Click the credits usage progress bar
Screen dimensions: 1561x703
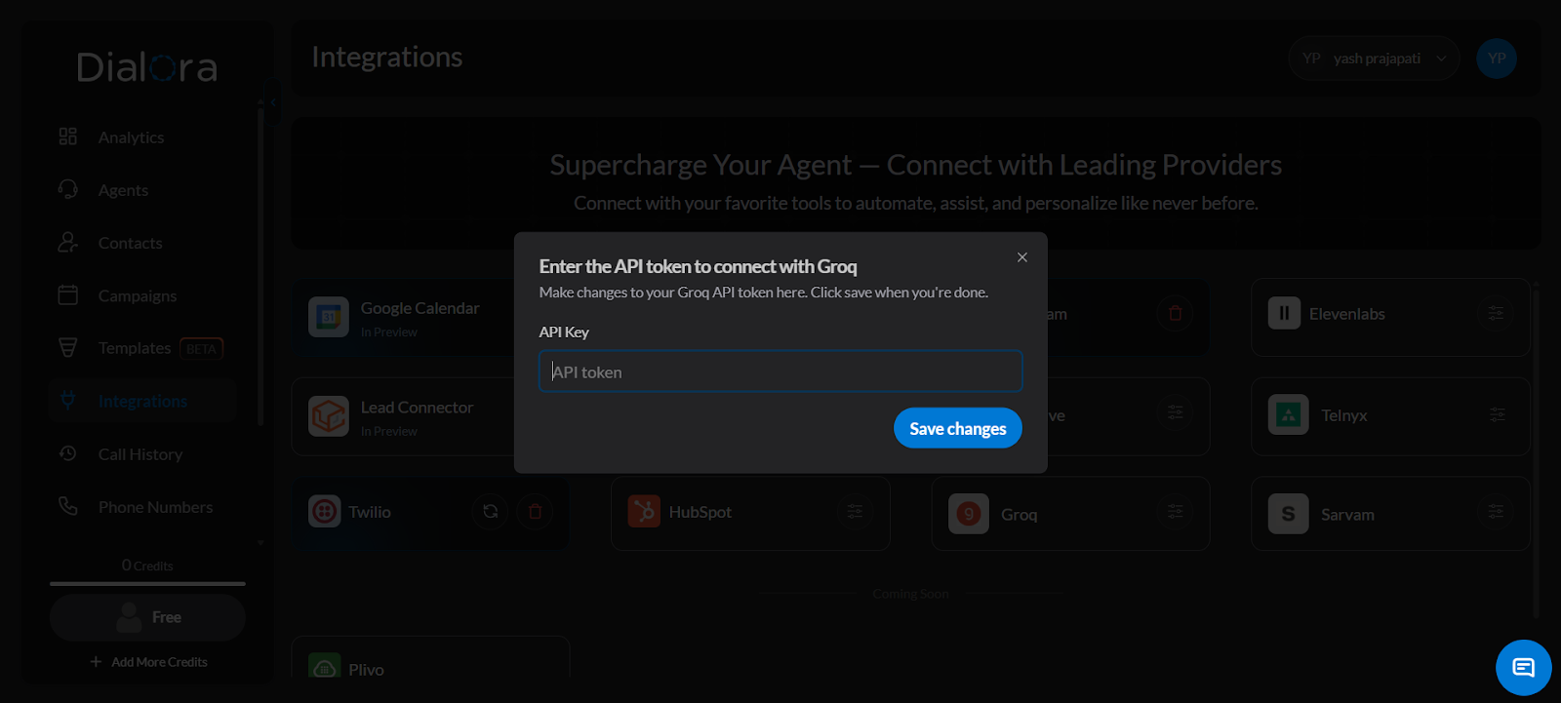147,583
